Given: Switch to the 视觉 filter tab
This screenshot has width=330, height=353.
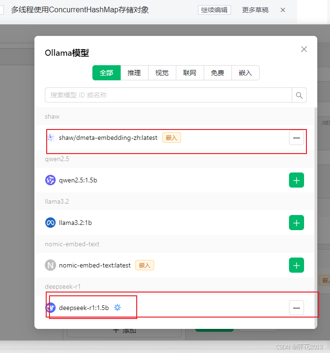Looking at the screenshot, I should tap(162, 73).
